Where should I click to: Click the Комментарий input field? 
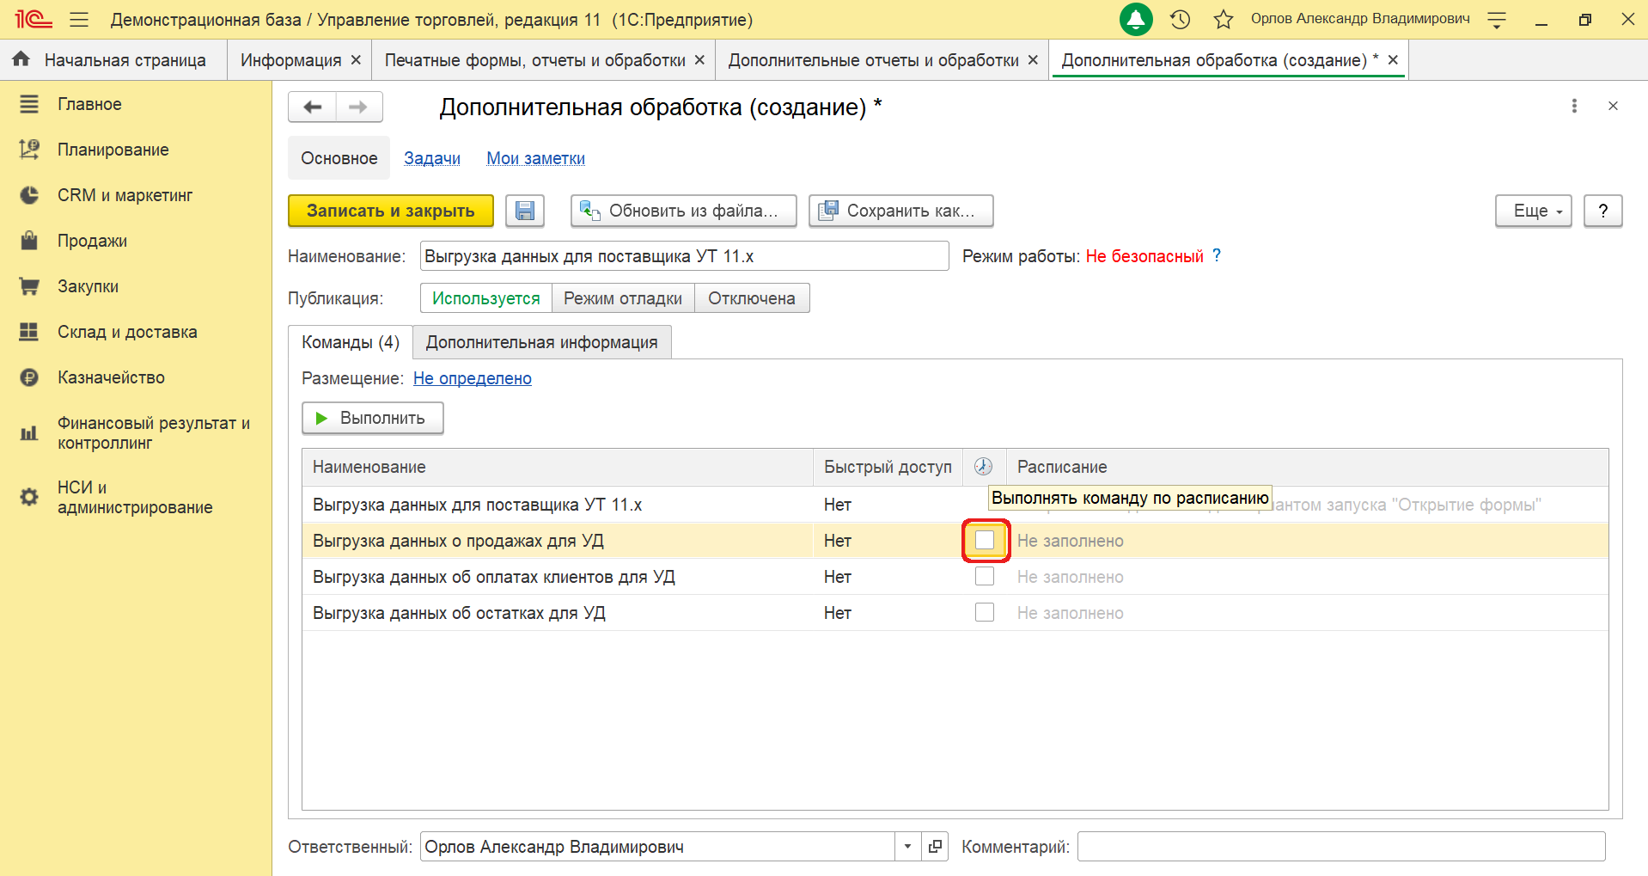pos(1341,847)
